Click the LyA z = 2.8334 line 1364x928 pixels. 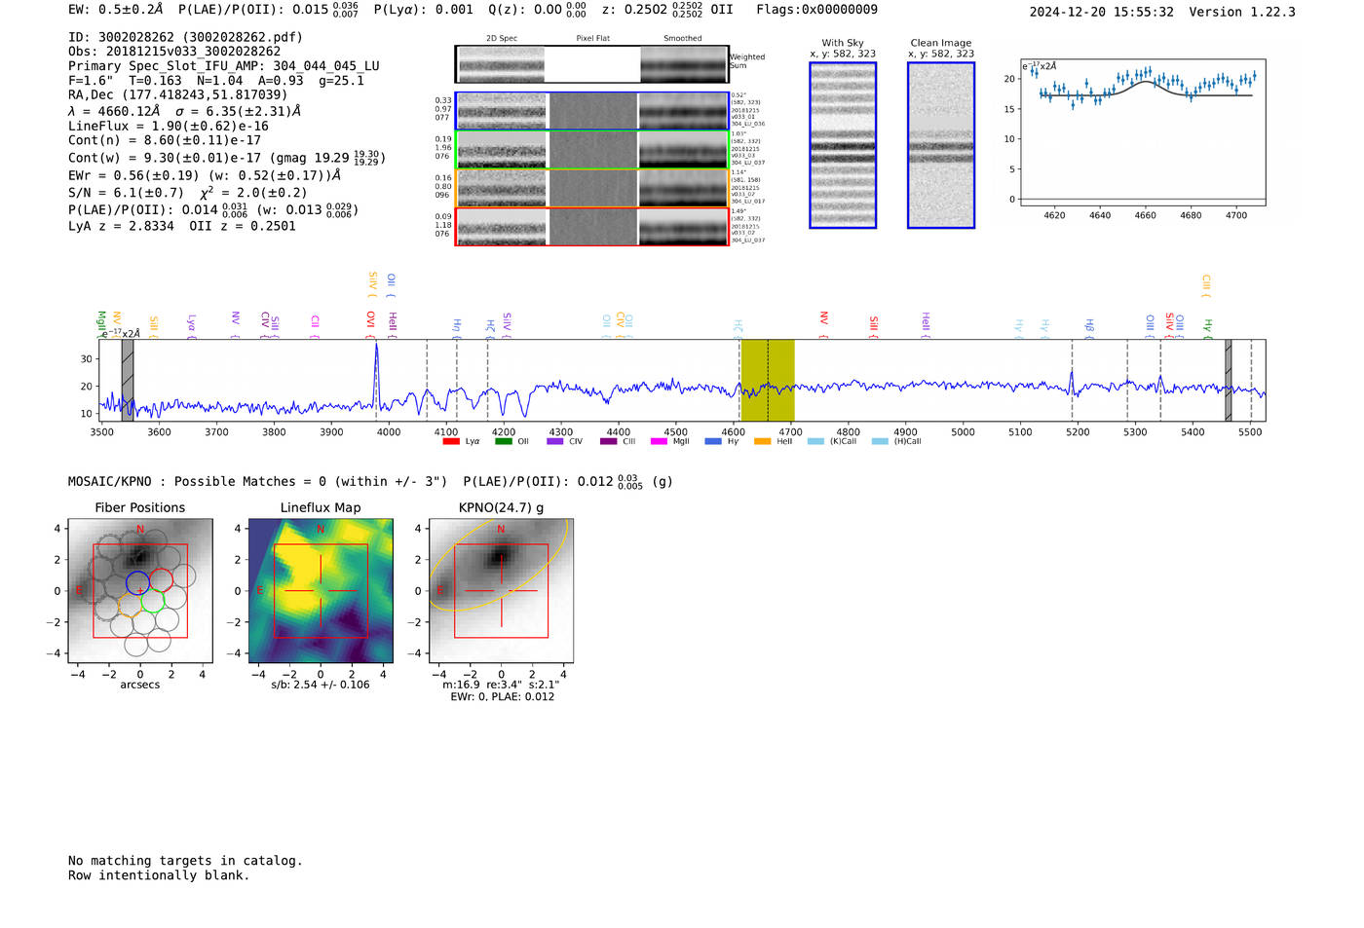(182, 226)
